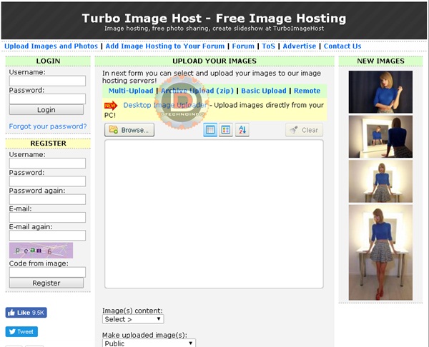Open Add Image Hosting to Your Forum
Image resolution: width=429 pixels, height=347 pixels.
(x=165, y=46)
